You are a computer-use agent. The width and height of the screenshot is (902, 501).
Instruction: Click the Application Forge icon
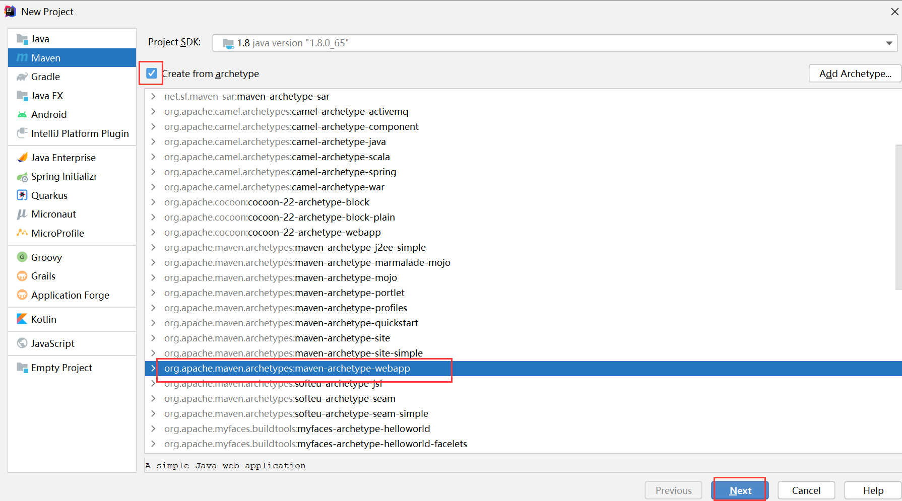point(22,295)
